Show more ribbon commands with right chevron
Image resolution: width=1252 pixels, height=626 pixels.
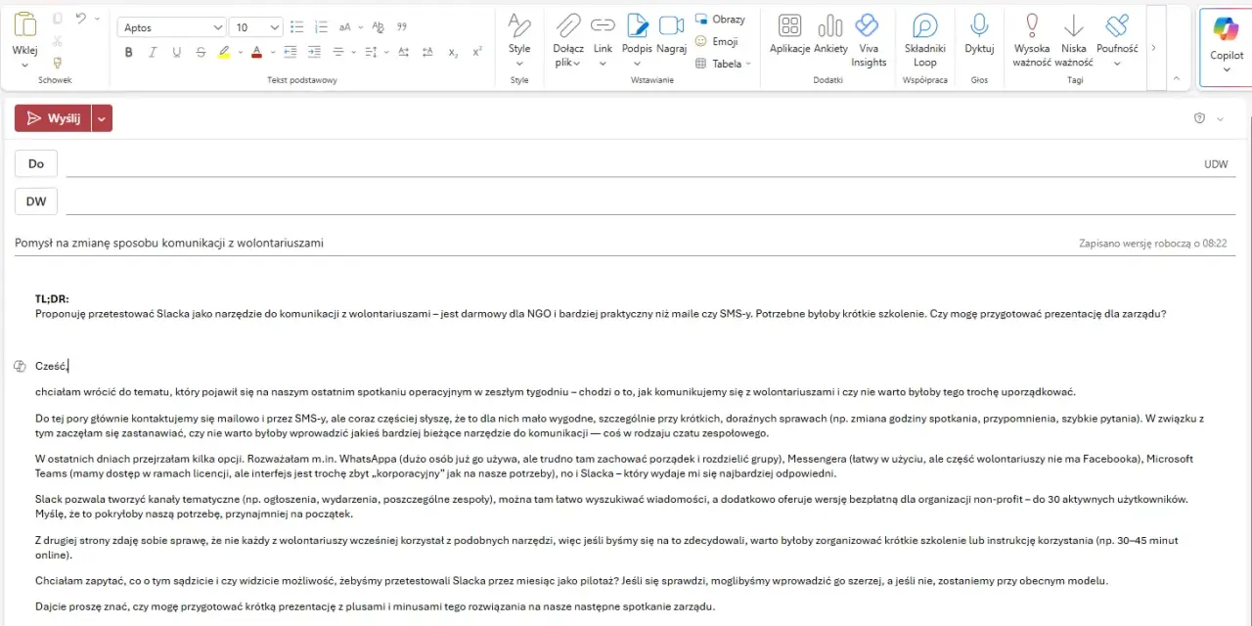(x=1153, y=47)
